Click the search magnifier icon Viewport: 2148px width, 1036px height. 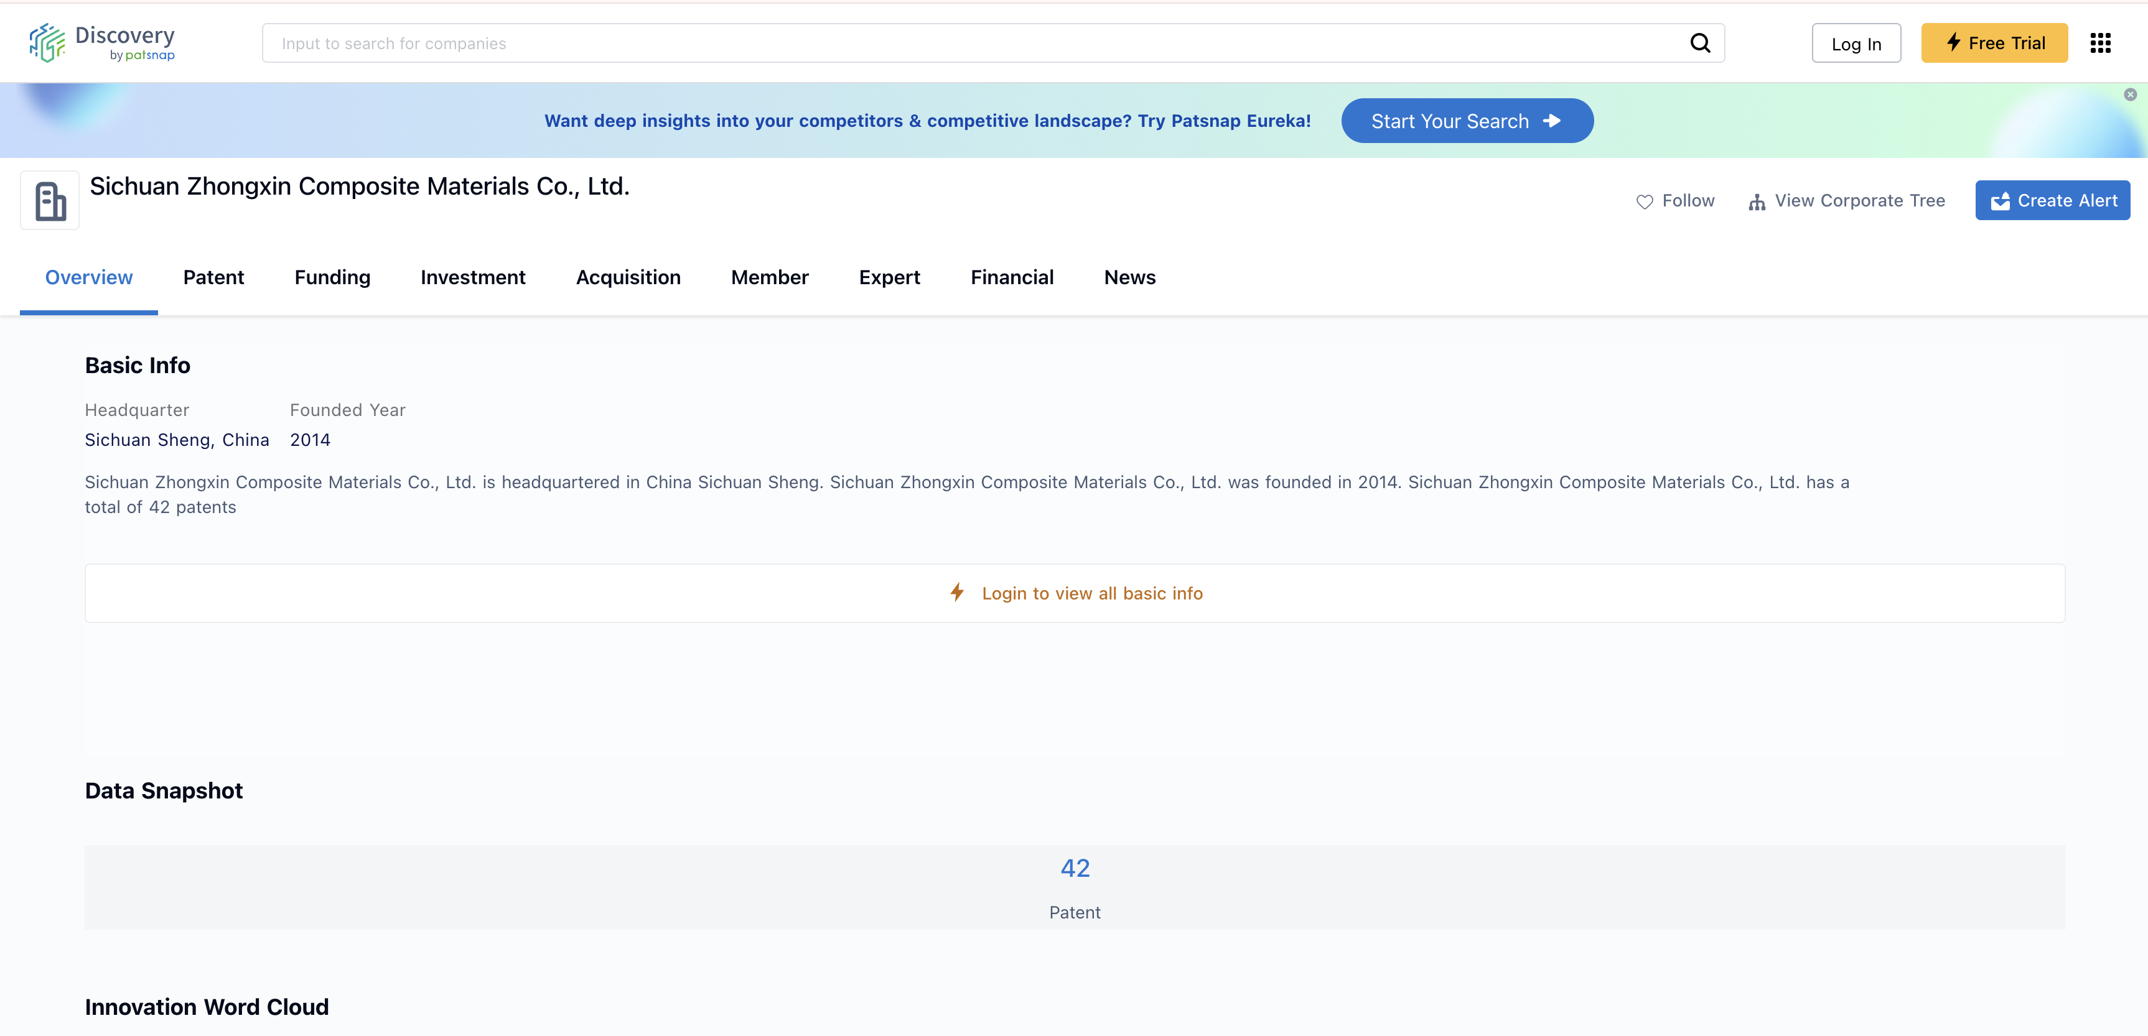point(1699,44)
